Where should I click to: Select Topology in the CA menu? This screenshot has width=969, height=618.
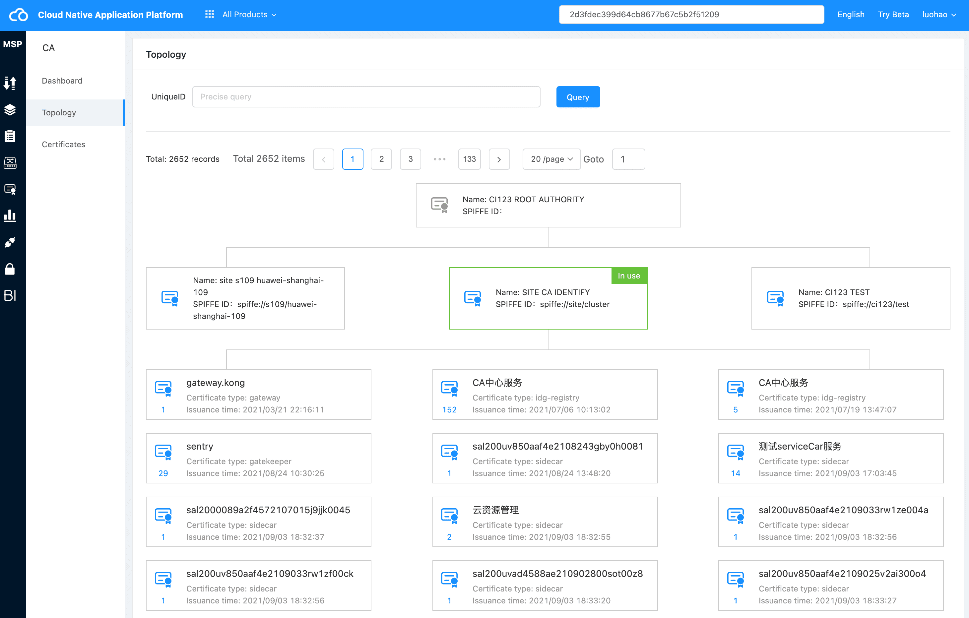click(x=75, y=113)
